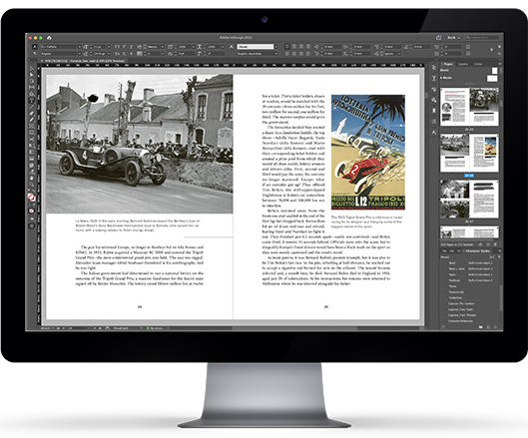Select the Line tool in the toolbox
This screenshot has width=528, height=438.
[32, 107]
